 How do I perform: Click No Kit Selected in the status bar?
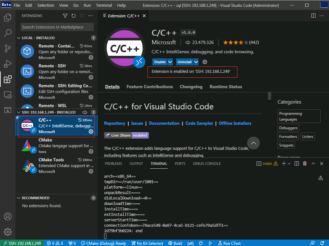(147, 243)
